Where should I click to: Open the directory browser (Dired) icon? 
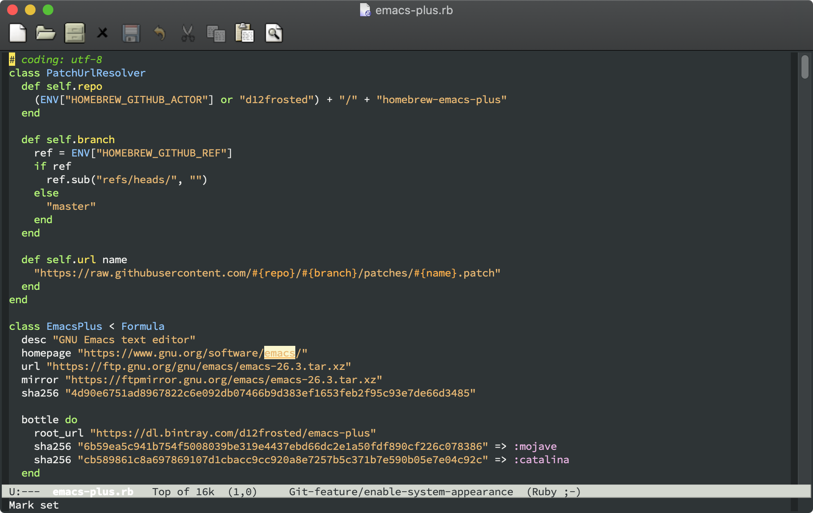point(75,33)
